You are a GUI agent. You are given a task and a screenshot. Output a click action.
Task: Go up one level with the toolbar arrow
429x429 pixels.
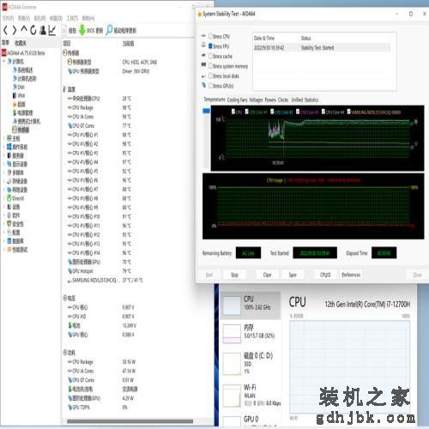24,29
